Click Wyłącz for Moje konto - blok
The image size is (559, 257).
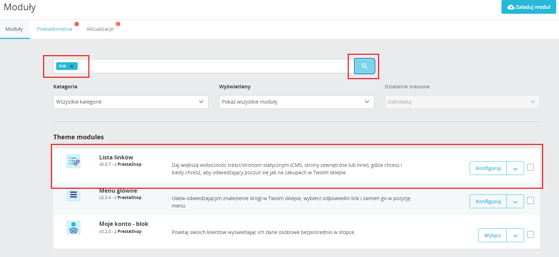[493, 235]
